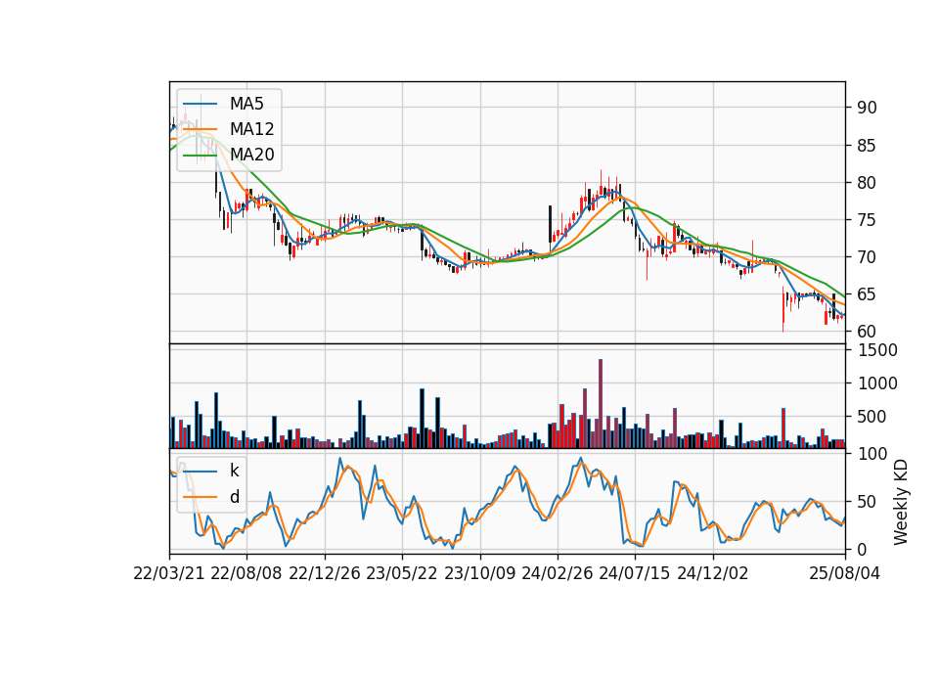The width and height of the screenshot is (939, 675).
Task: Click the 500 volume axis label
Action: (x=872, y=417)
